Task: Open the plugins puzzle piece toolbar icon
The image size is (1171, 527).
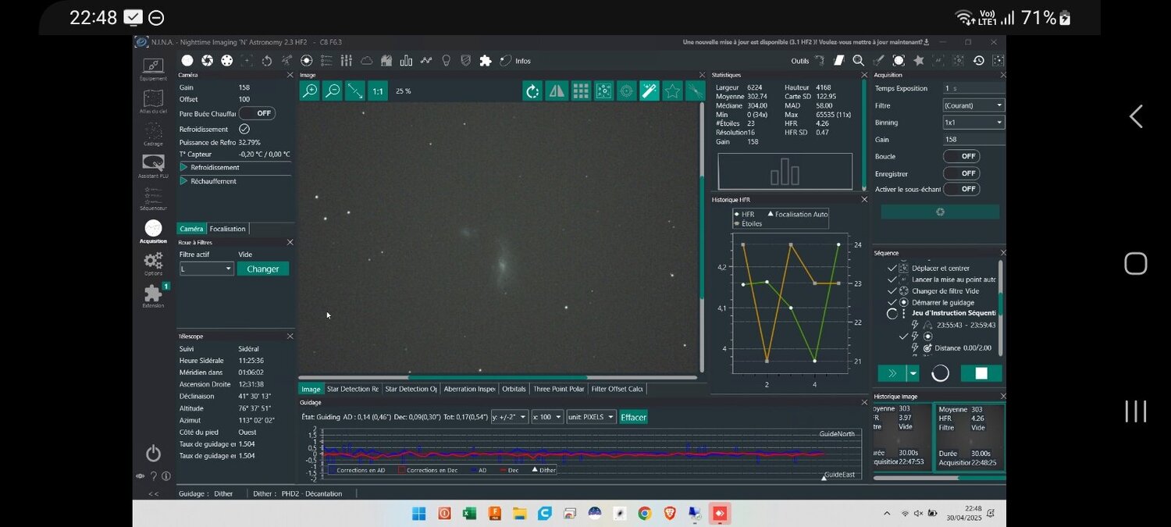Action: pyautogui.click(x=486, y=60)
